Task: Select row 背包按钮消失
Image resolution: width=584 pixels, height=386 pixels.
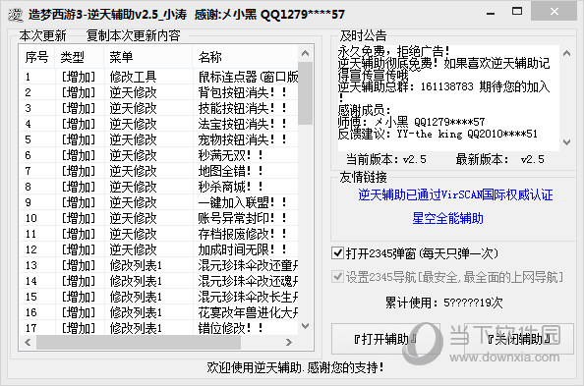Action: tap(158, 92)
